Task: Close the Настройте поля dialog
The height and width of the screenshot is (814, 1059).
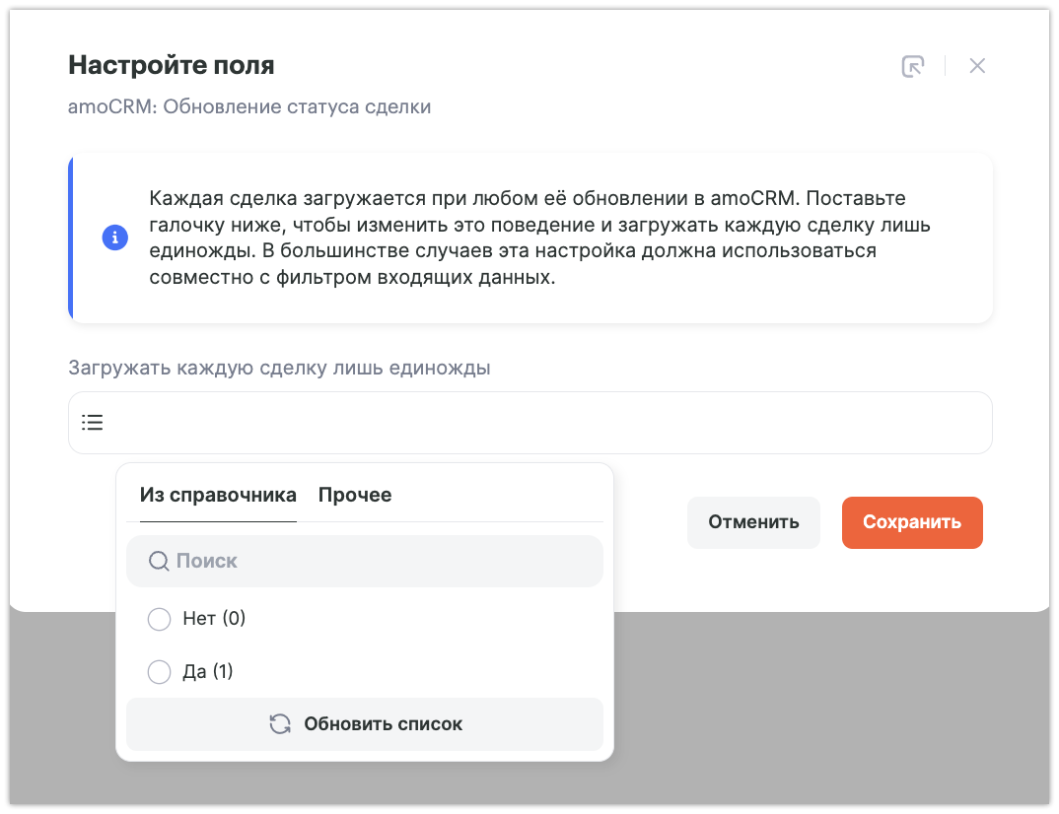Action: tap(977, 66)
